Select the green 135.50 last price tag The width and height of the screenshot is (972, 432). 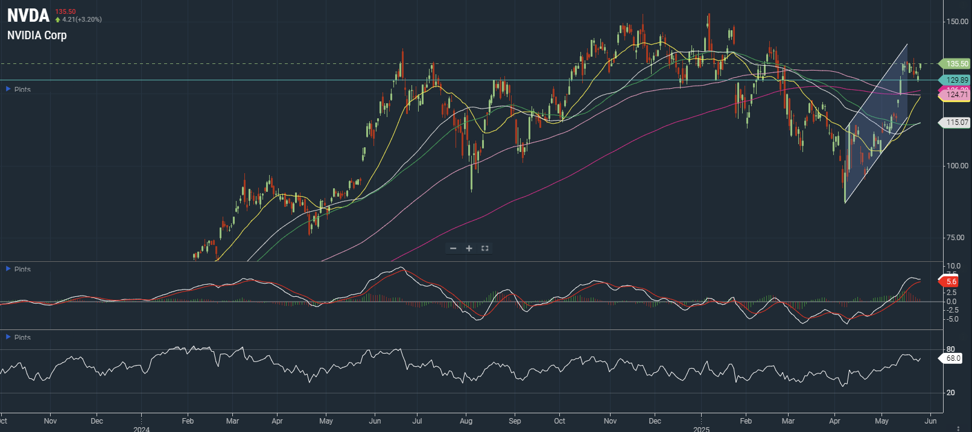tap(955, 63)
